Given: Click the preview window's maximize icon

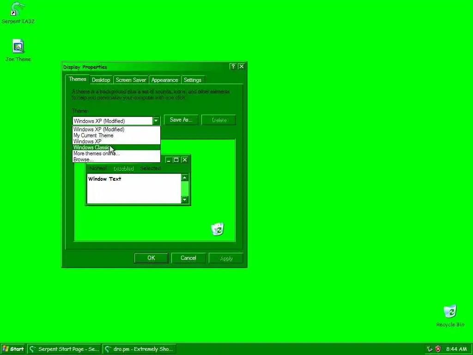Looking at the screenshot, I should (176, 159).
